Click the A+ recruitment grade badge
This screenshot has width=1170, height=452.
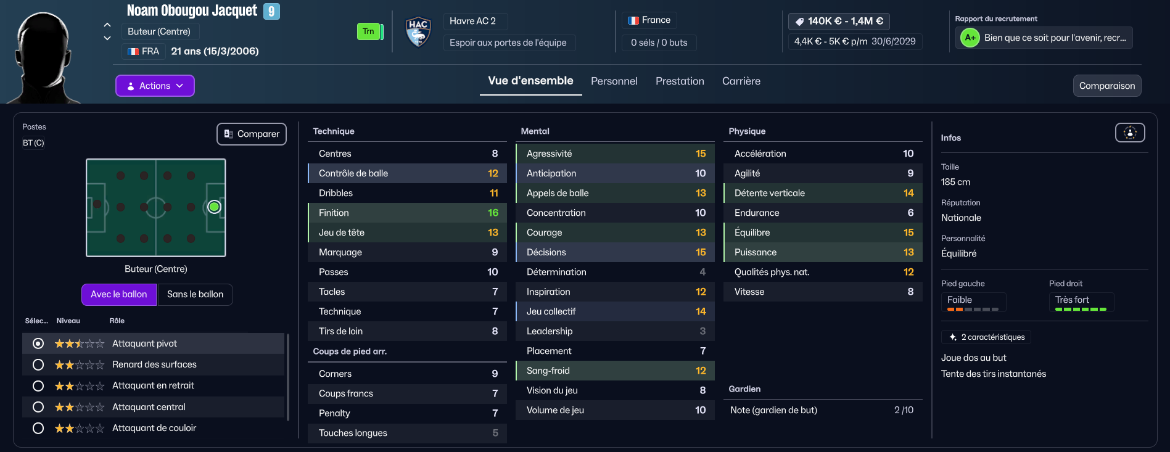pos(970,38)
